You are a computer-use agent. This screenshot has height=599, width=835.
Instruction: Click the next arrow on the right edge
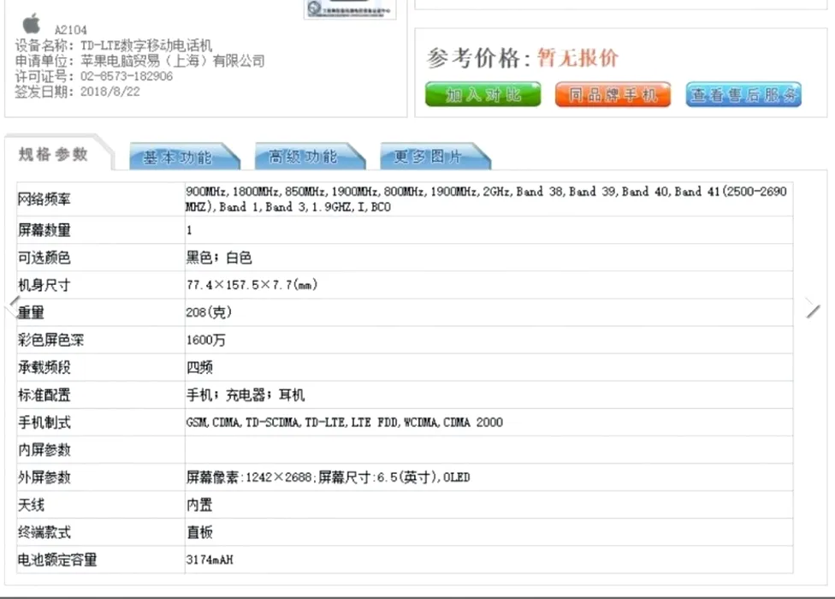point(814,309)
